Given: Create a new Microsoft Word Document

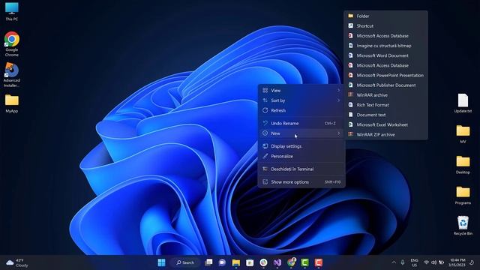Looking at the screenshot, I should (x=385, y=55).
